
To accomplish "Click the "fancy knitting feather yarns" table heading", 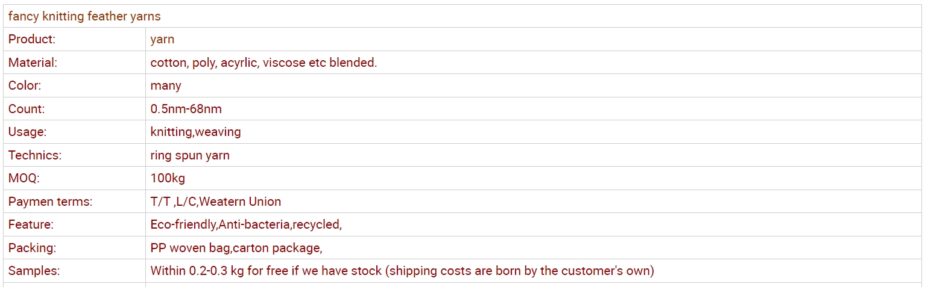I will (x=84, y=16).
